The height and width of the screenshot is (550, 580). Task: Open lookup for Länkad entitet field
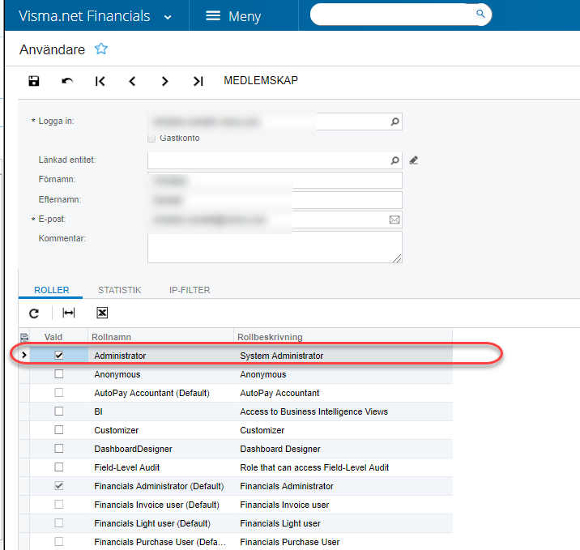pyautogui.click(x=394, y=160)
